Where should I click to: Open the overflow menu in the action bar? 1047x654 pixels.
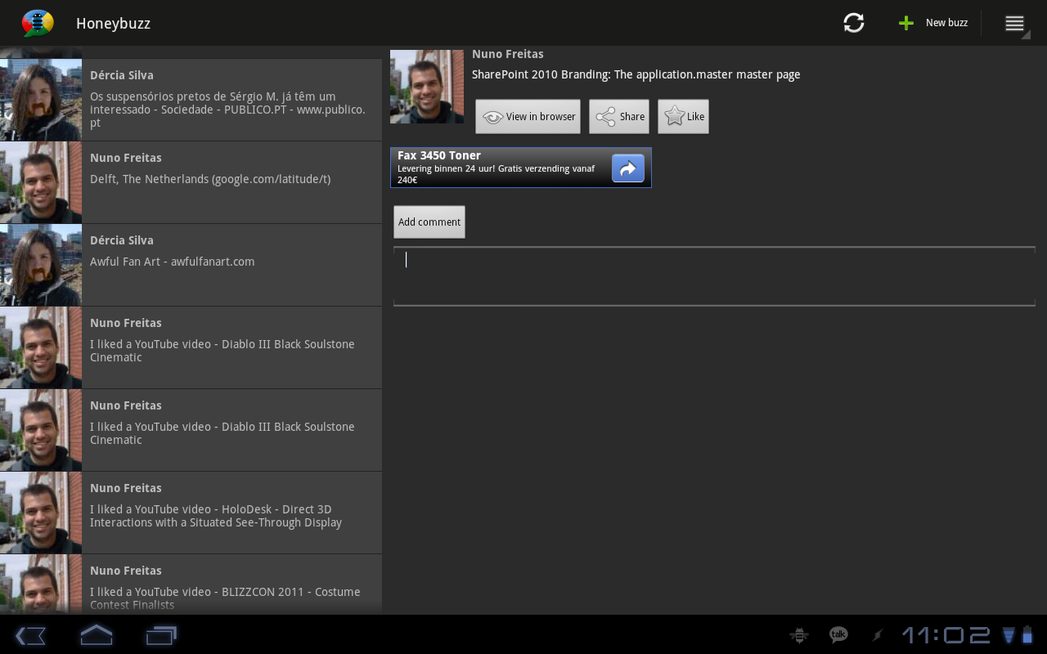[x=1015, y=23]
